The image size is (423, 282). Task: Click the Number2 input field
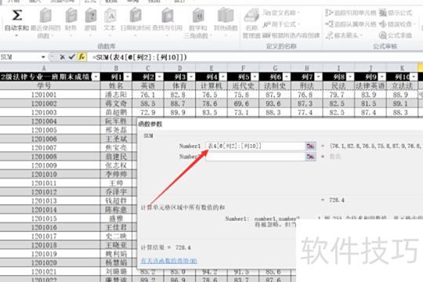point(255,157)
